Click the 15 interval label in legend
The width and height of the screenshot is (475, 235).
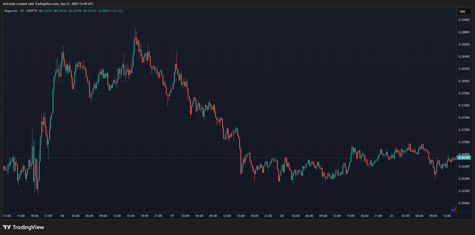pyautogui.click(x=22, y=11)
